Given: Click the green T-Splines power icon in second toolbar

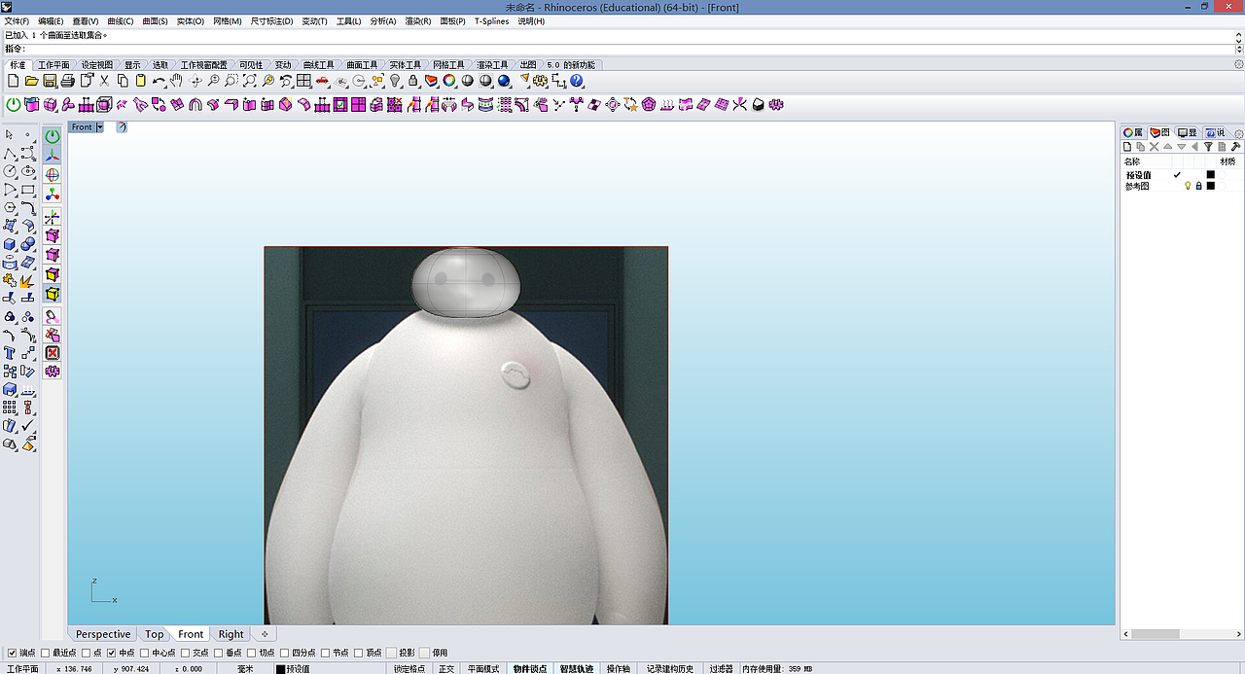Looking at the screenshot, I should click(14, 104).
